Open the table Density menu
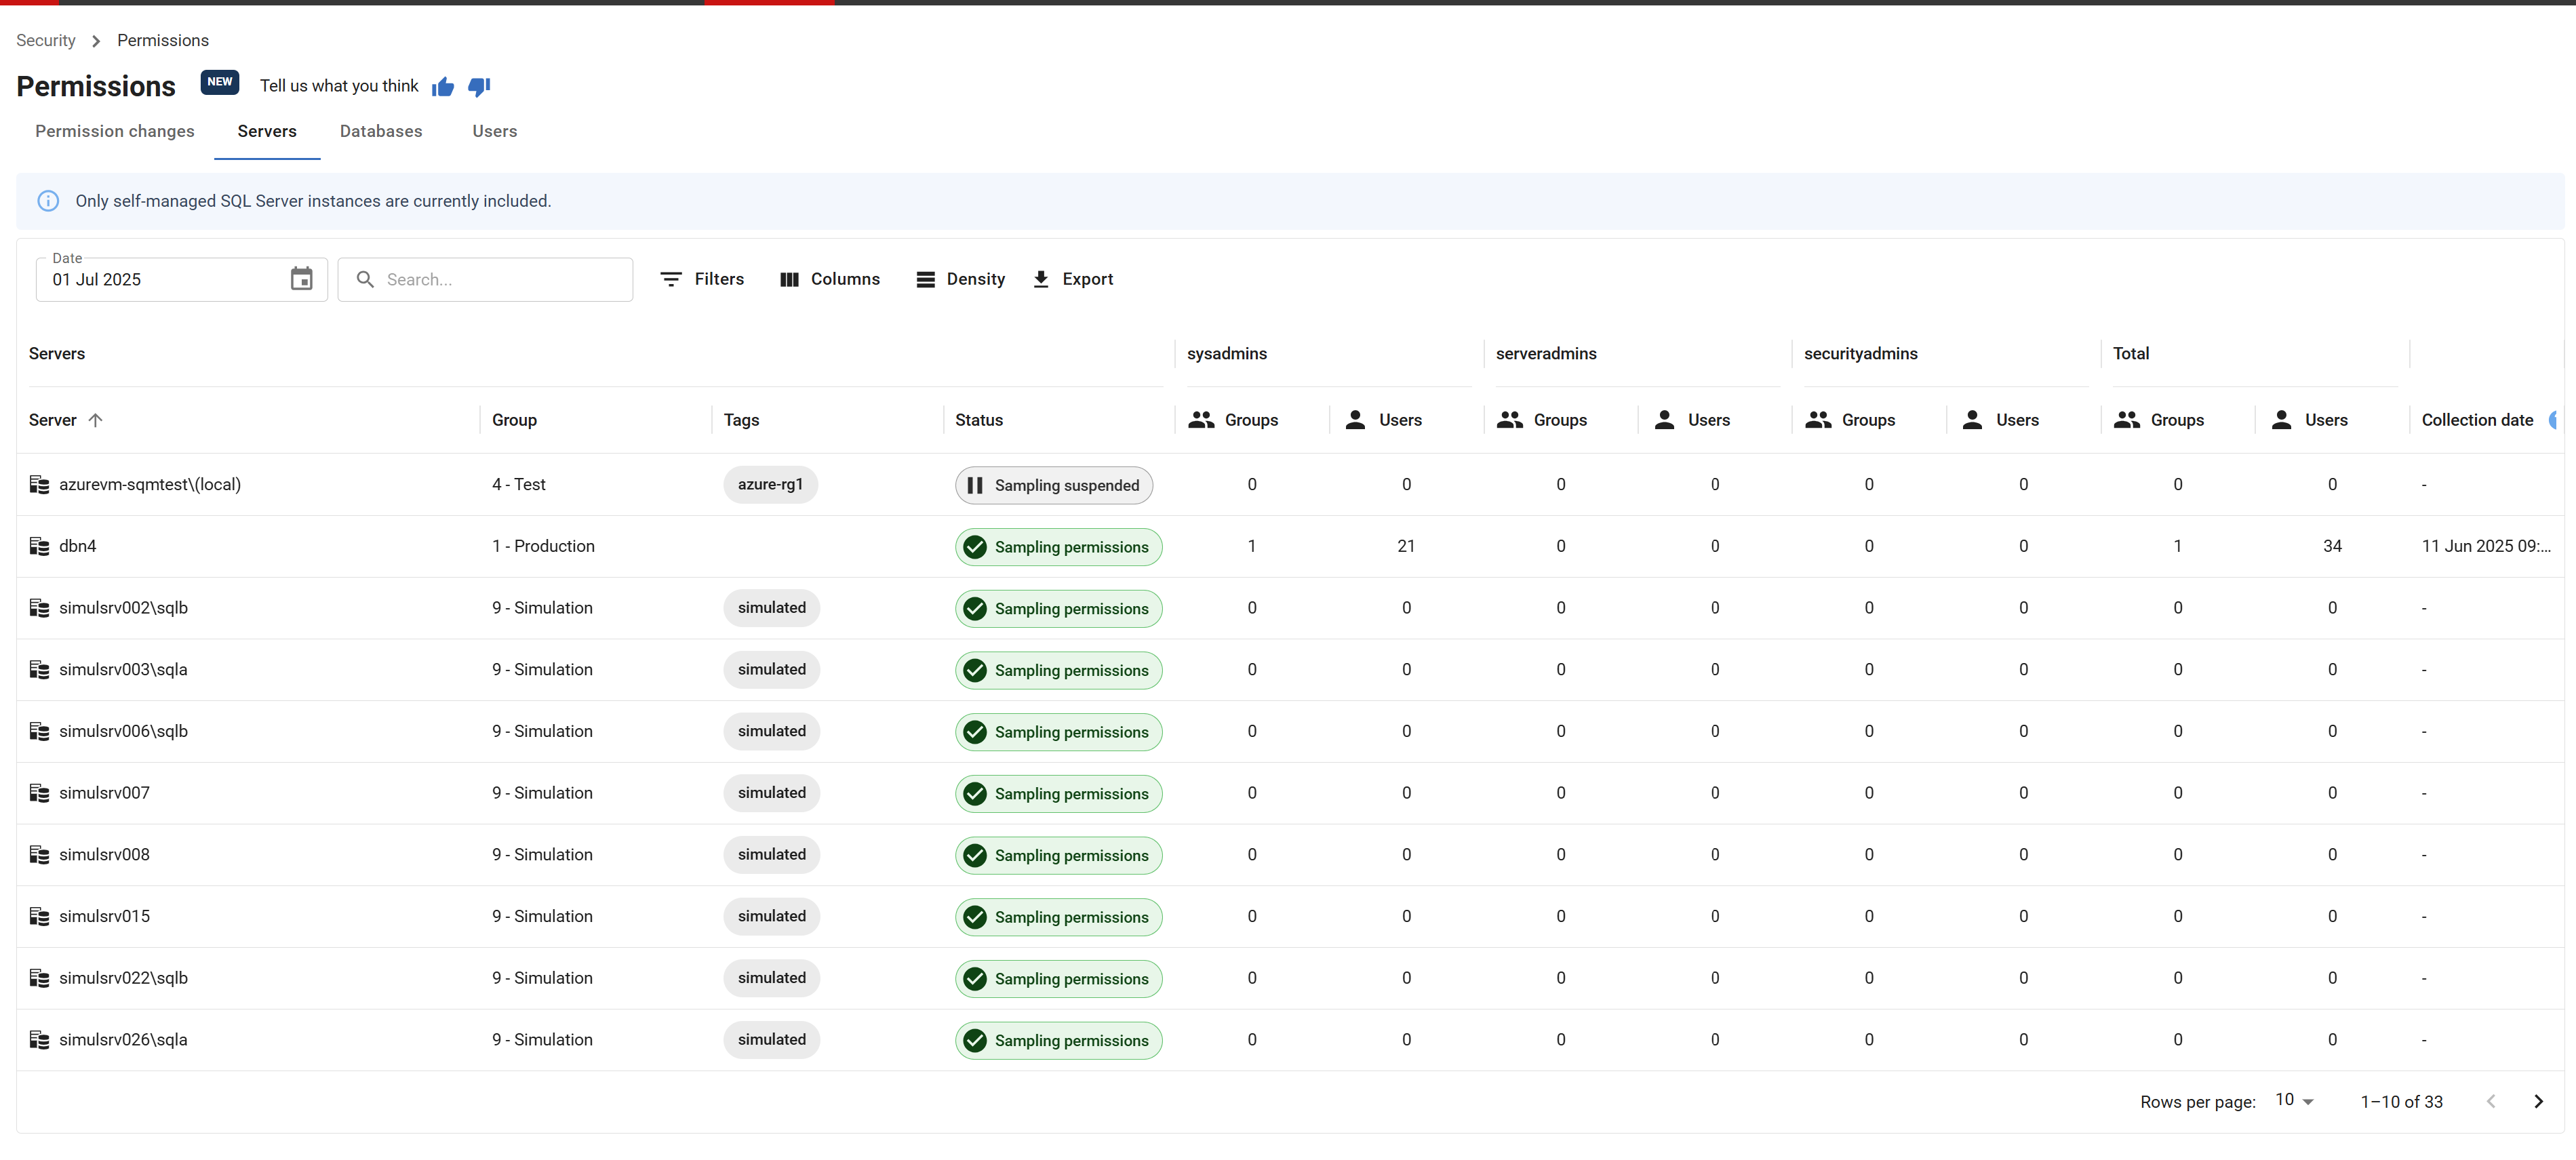 (960, 279)
